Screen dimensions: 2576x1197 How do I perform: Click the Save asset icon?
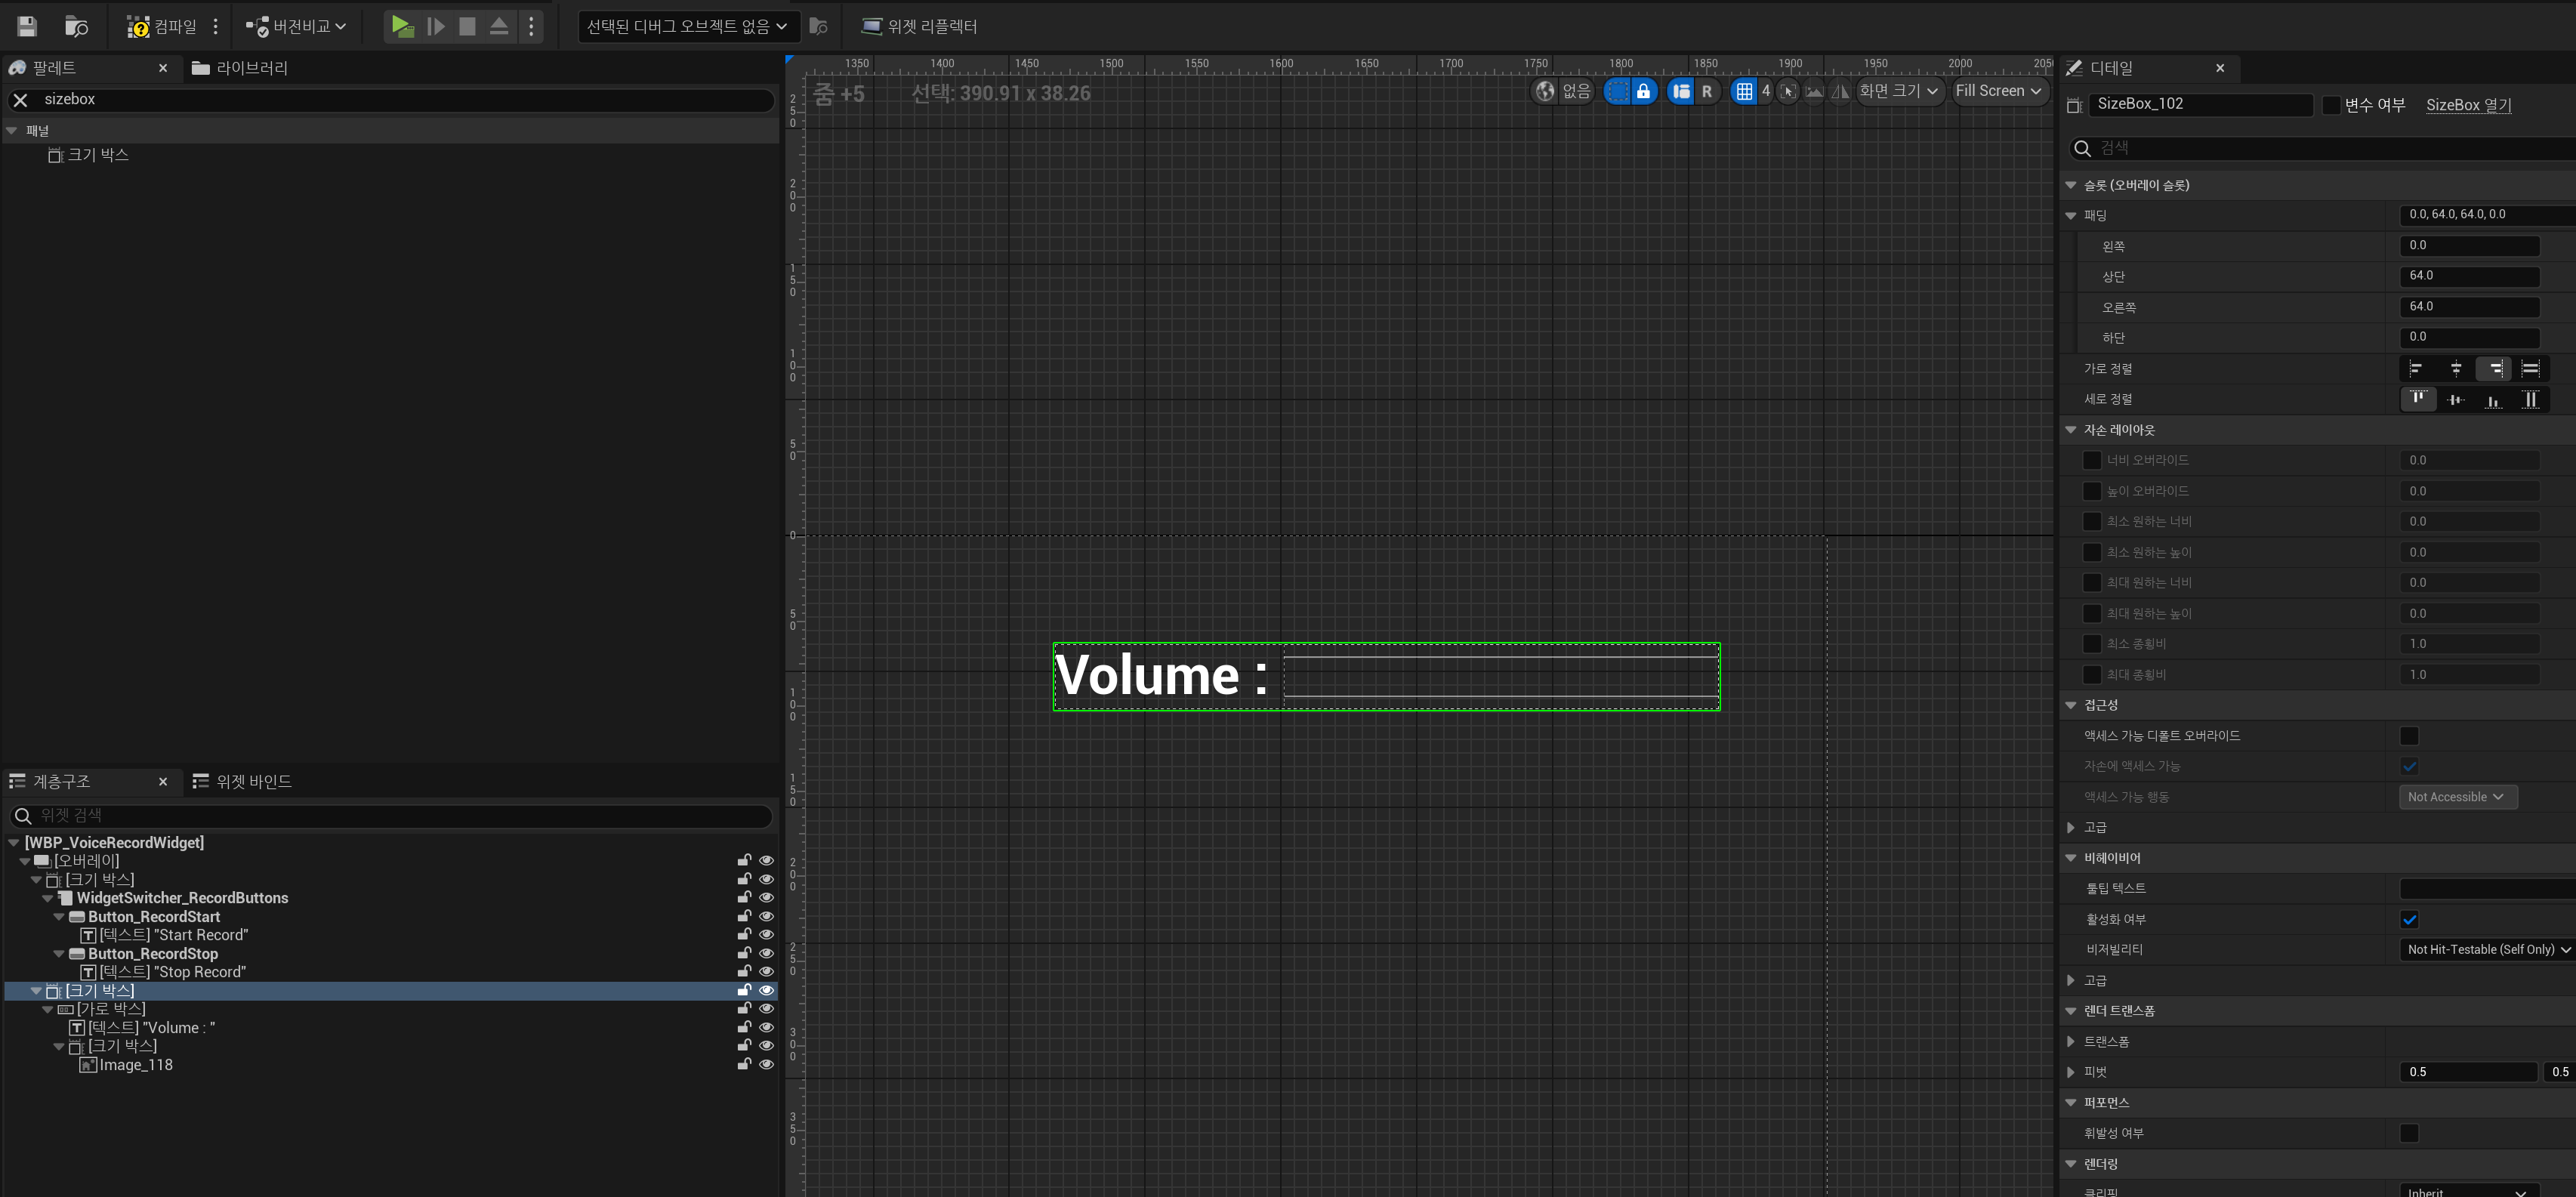click(x=27, y=26)
